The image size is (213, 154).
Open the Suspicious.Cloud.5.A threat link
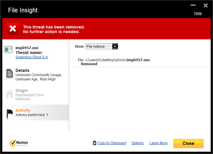click(x=32, y=57)
